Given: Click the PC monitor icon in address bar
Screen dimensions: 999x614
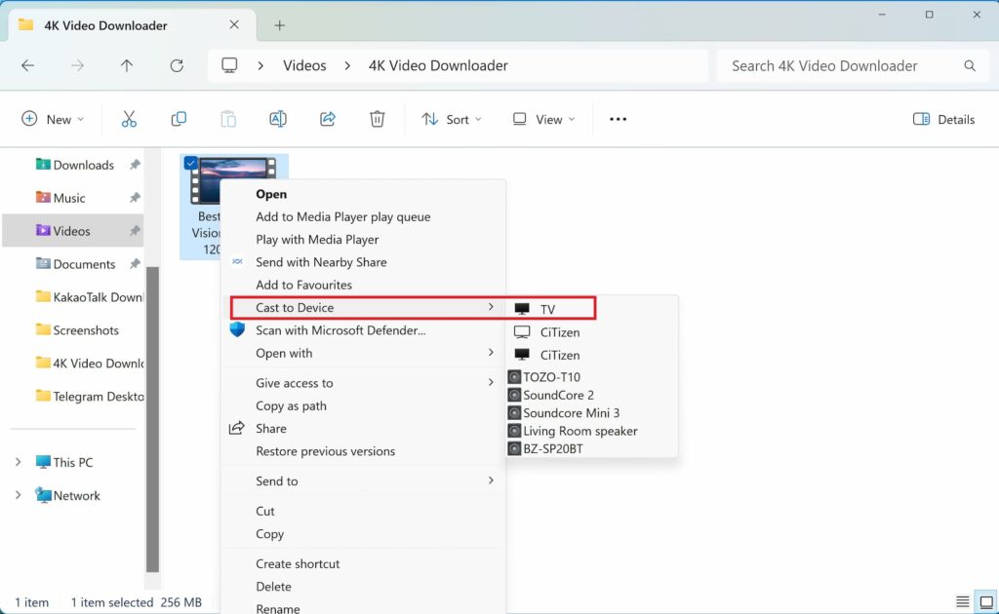Looking at the screenshot, I should pos(229,65).
